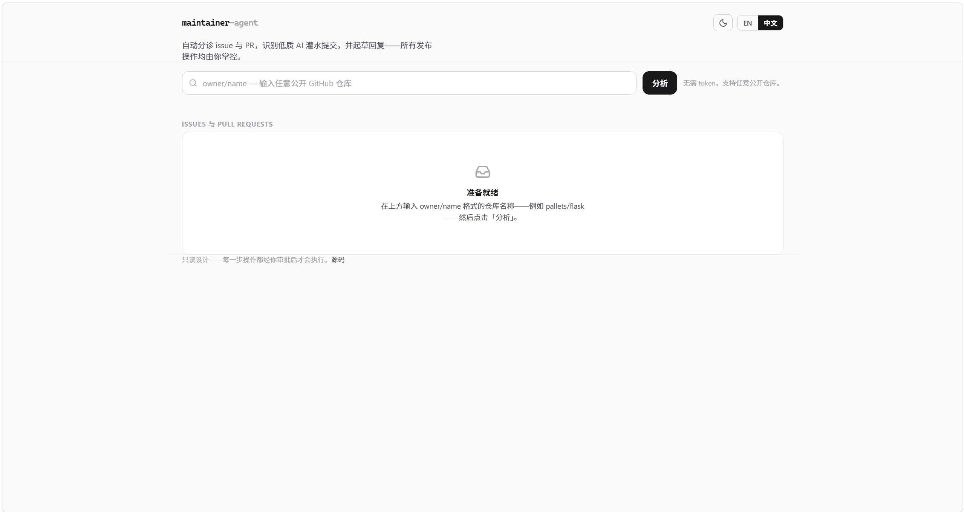The width and height of the screenshot is (964, 512).
Task: Click the 准备就绪 heading text
Action: click(x=482, y=193)
